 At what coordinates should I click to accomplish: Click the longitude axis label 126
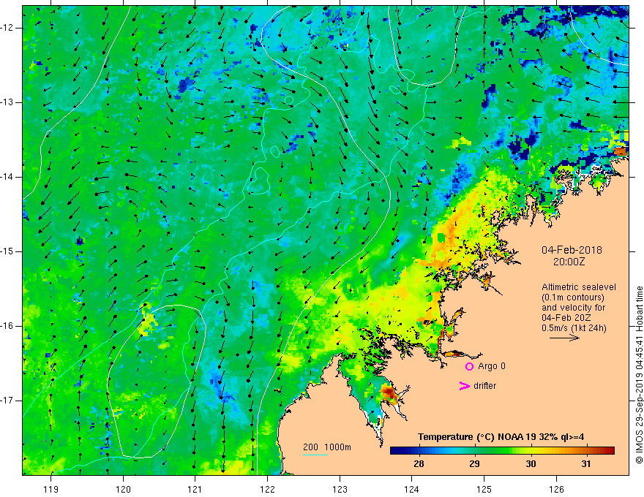(x=556, y=489)
